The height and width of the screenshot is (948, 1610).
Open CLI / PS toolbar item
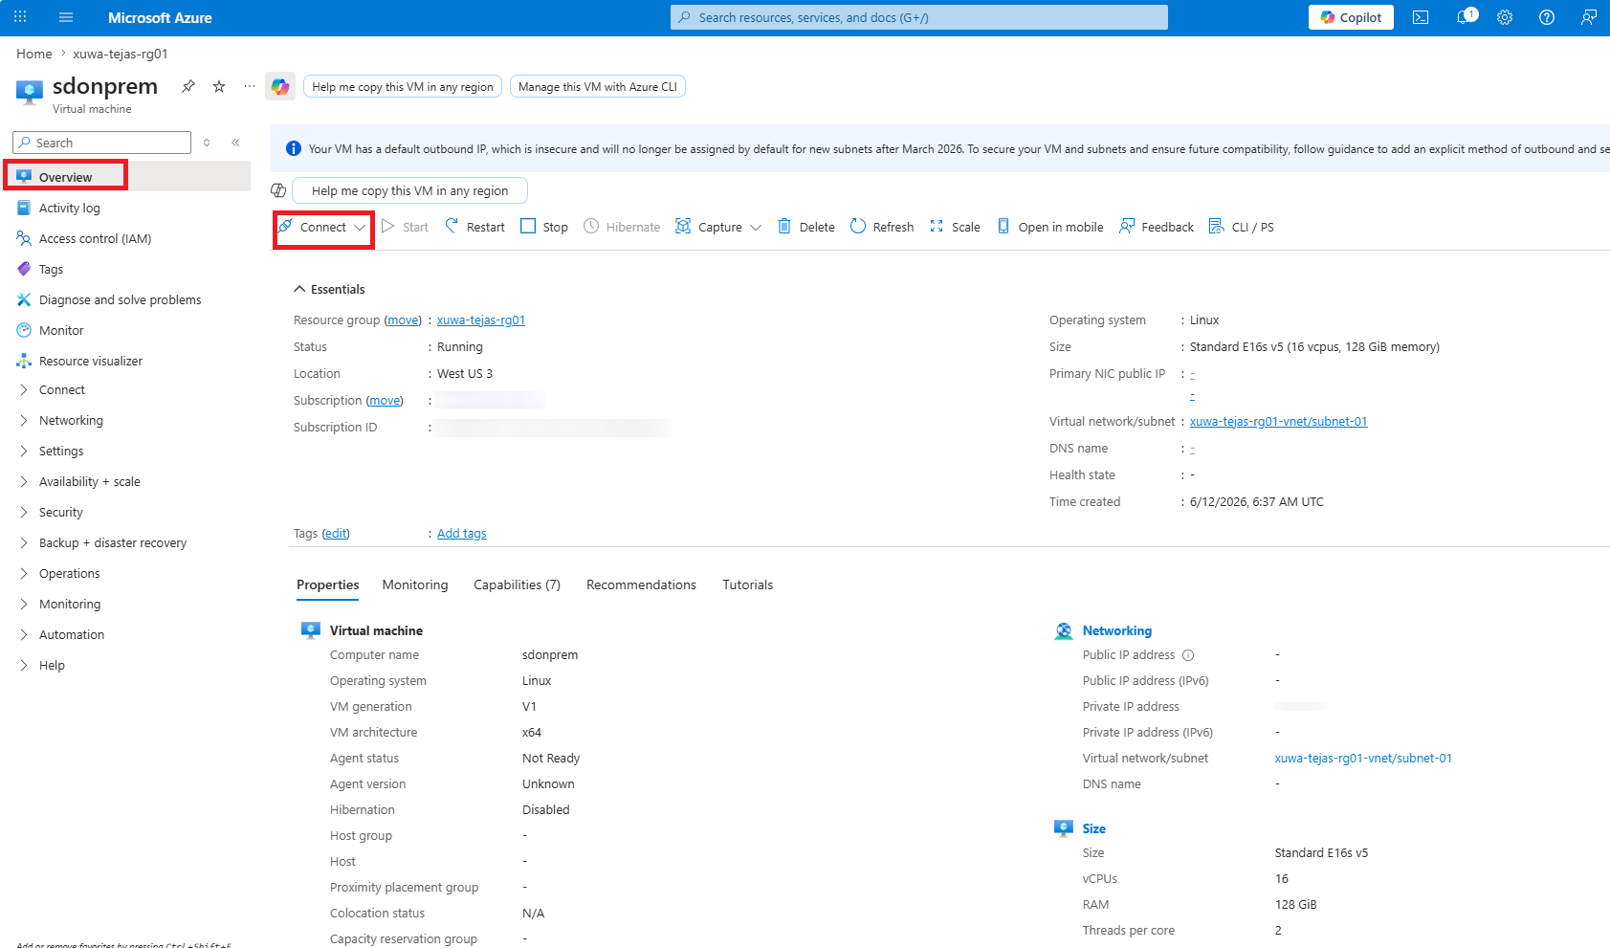1242,227
